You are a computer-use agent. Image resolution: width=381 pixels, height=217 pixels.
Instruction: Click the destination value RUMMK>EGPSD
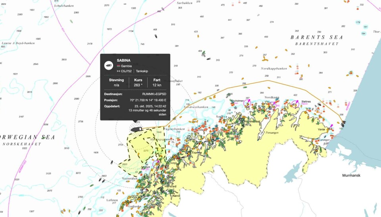point(154,94)
